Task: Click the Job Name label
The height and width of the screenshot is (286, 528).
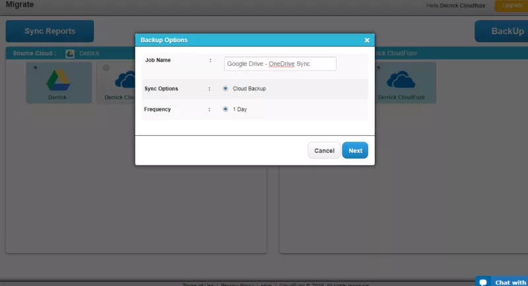Action: pyautogui.click(x=158, y=60)
